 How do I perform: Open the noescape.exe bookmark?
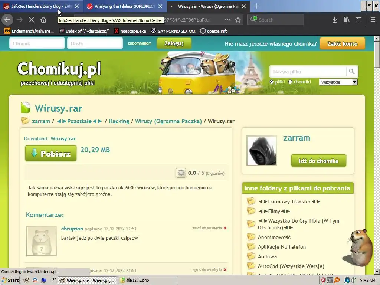tap(130, 31)
